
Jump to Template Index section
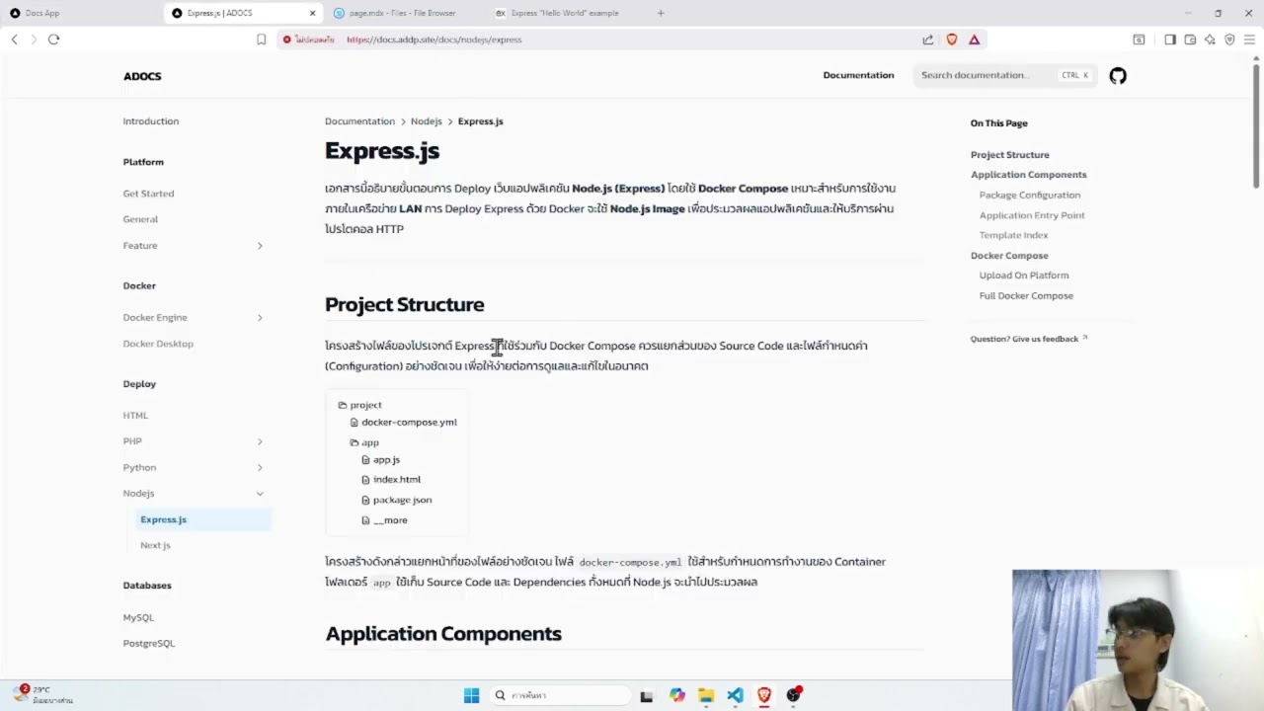(x=1013, y=235)
